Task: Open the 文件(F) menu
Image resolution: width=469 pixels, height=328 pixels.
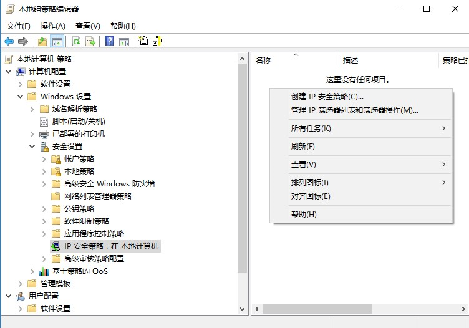Action: [19, 26]
